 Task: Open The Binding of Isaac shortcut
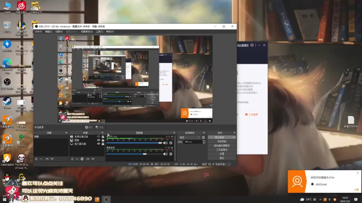(x=21, y=161)
